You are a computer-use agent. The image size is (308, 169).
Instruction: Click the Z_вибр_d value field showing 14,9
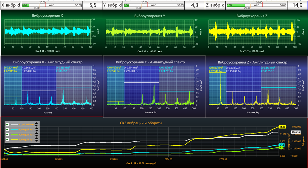(297, 5)
